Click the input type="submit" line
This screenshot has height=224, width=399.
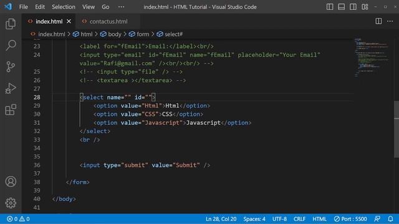(x=145, y=165)
